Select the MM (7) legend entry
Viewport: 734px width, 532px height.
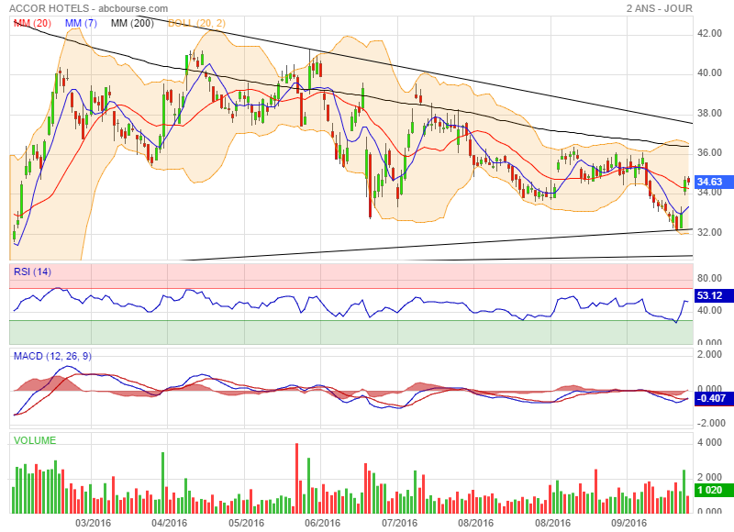pos(81,23)
